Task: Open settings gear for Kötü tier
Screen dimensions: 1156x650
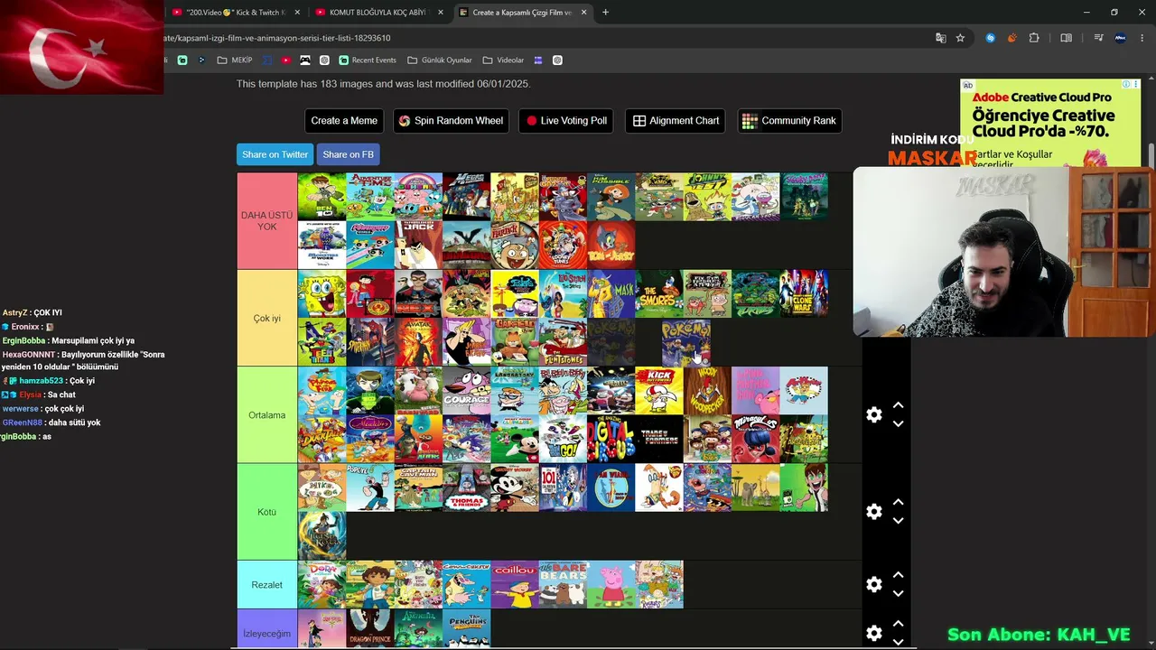Action: (x=873, y=512)
